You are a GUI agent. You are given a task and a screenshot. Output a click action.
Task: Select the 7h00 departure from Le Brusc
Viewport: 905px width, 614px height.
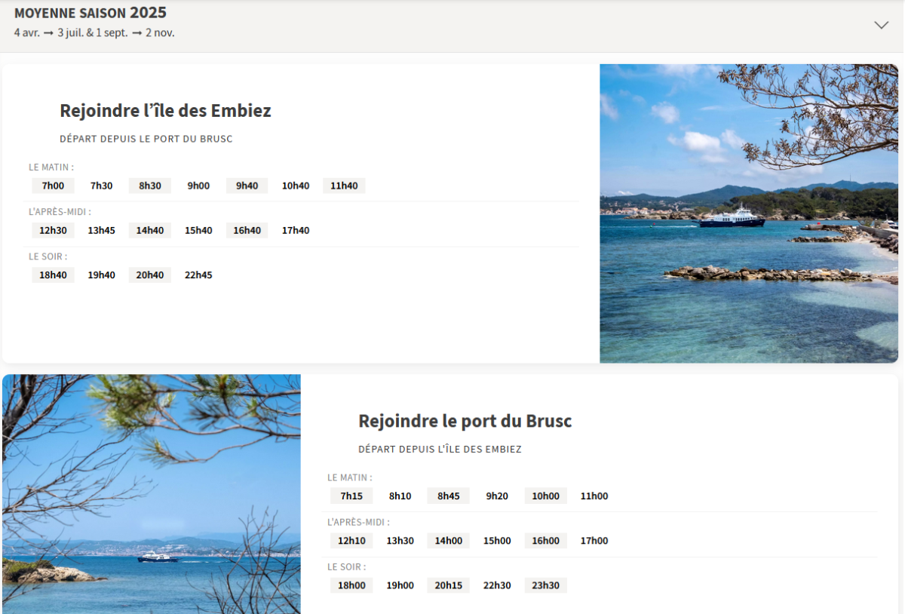point(53,186)
